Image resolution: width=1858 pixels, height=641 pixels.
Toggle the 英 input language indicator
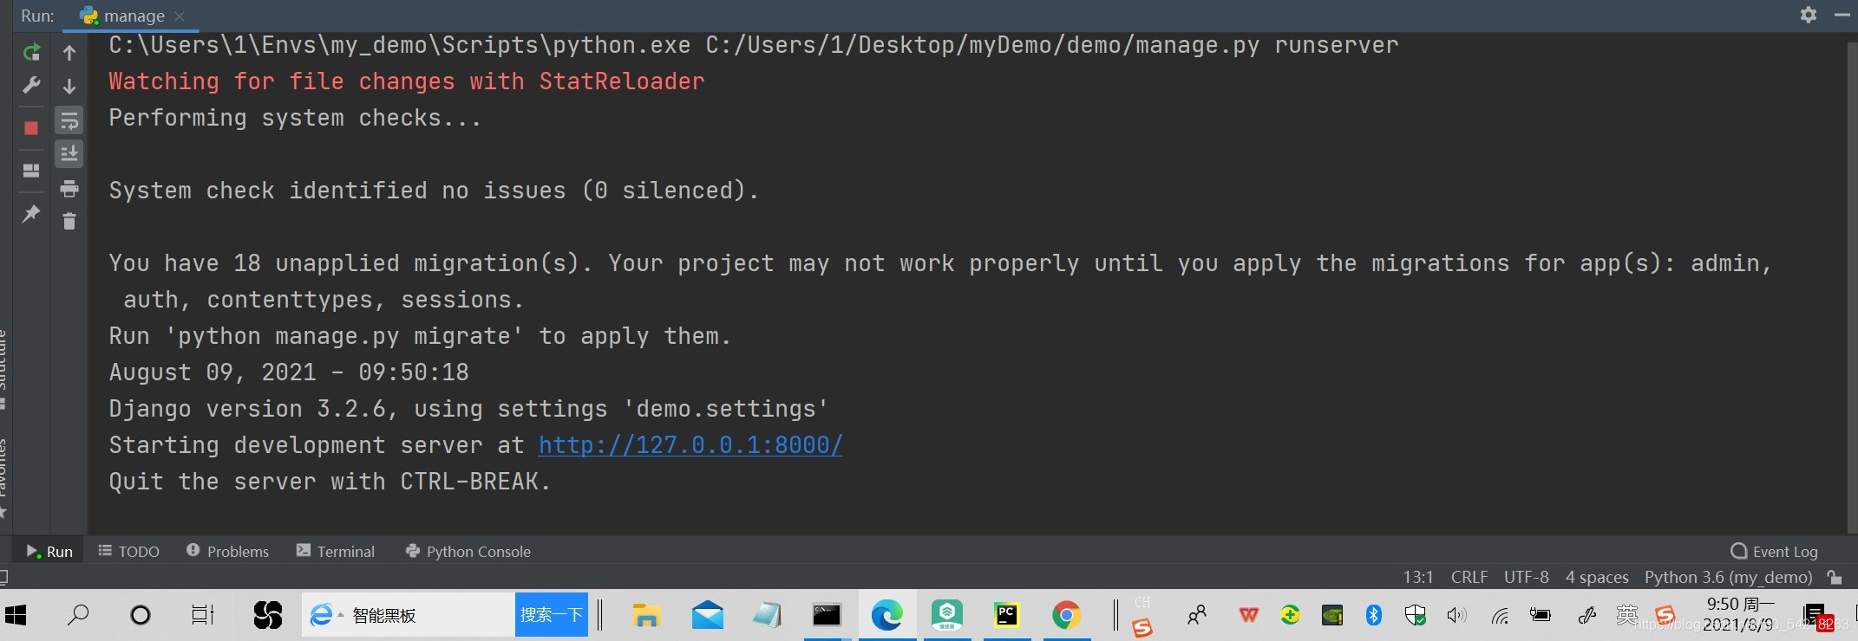[1628, 615]
